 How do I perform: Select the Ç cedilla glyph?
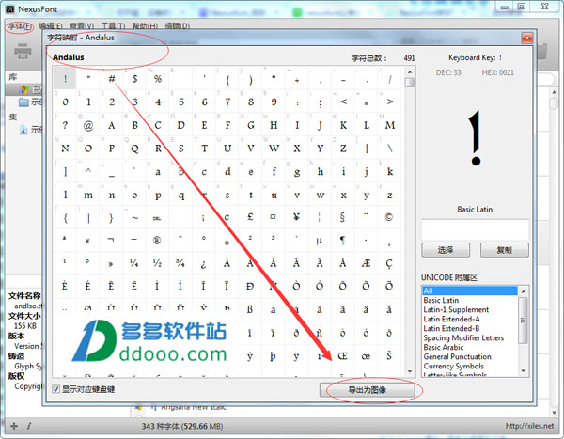[389, 263]
